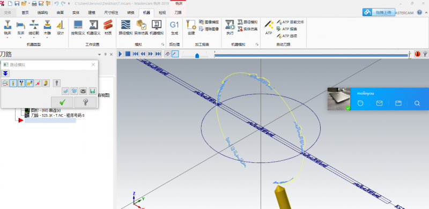The image size is (429, 209).
Task: Toggle quick verify shading in 路径模拟 dialog
Action: (x=46, y=83)
